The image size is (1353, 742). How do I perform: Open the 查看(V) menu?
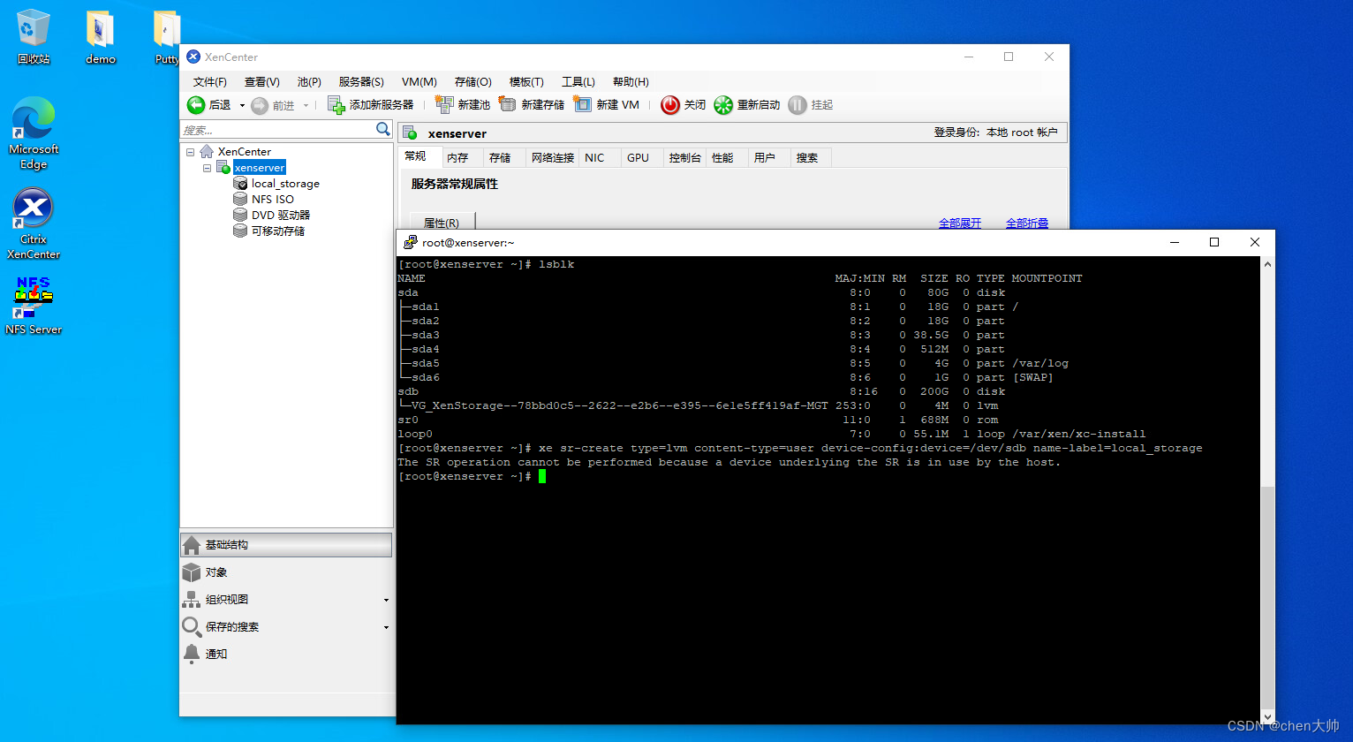click(x=262, y=81)
